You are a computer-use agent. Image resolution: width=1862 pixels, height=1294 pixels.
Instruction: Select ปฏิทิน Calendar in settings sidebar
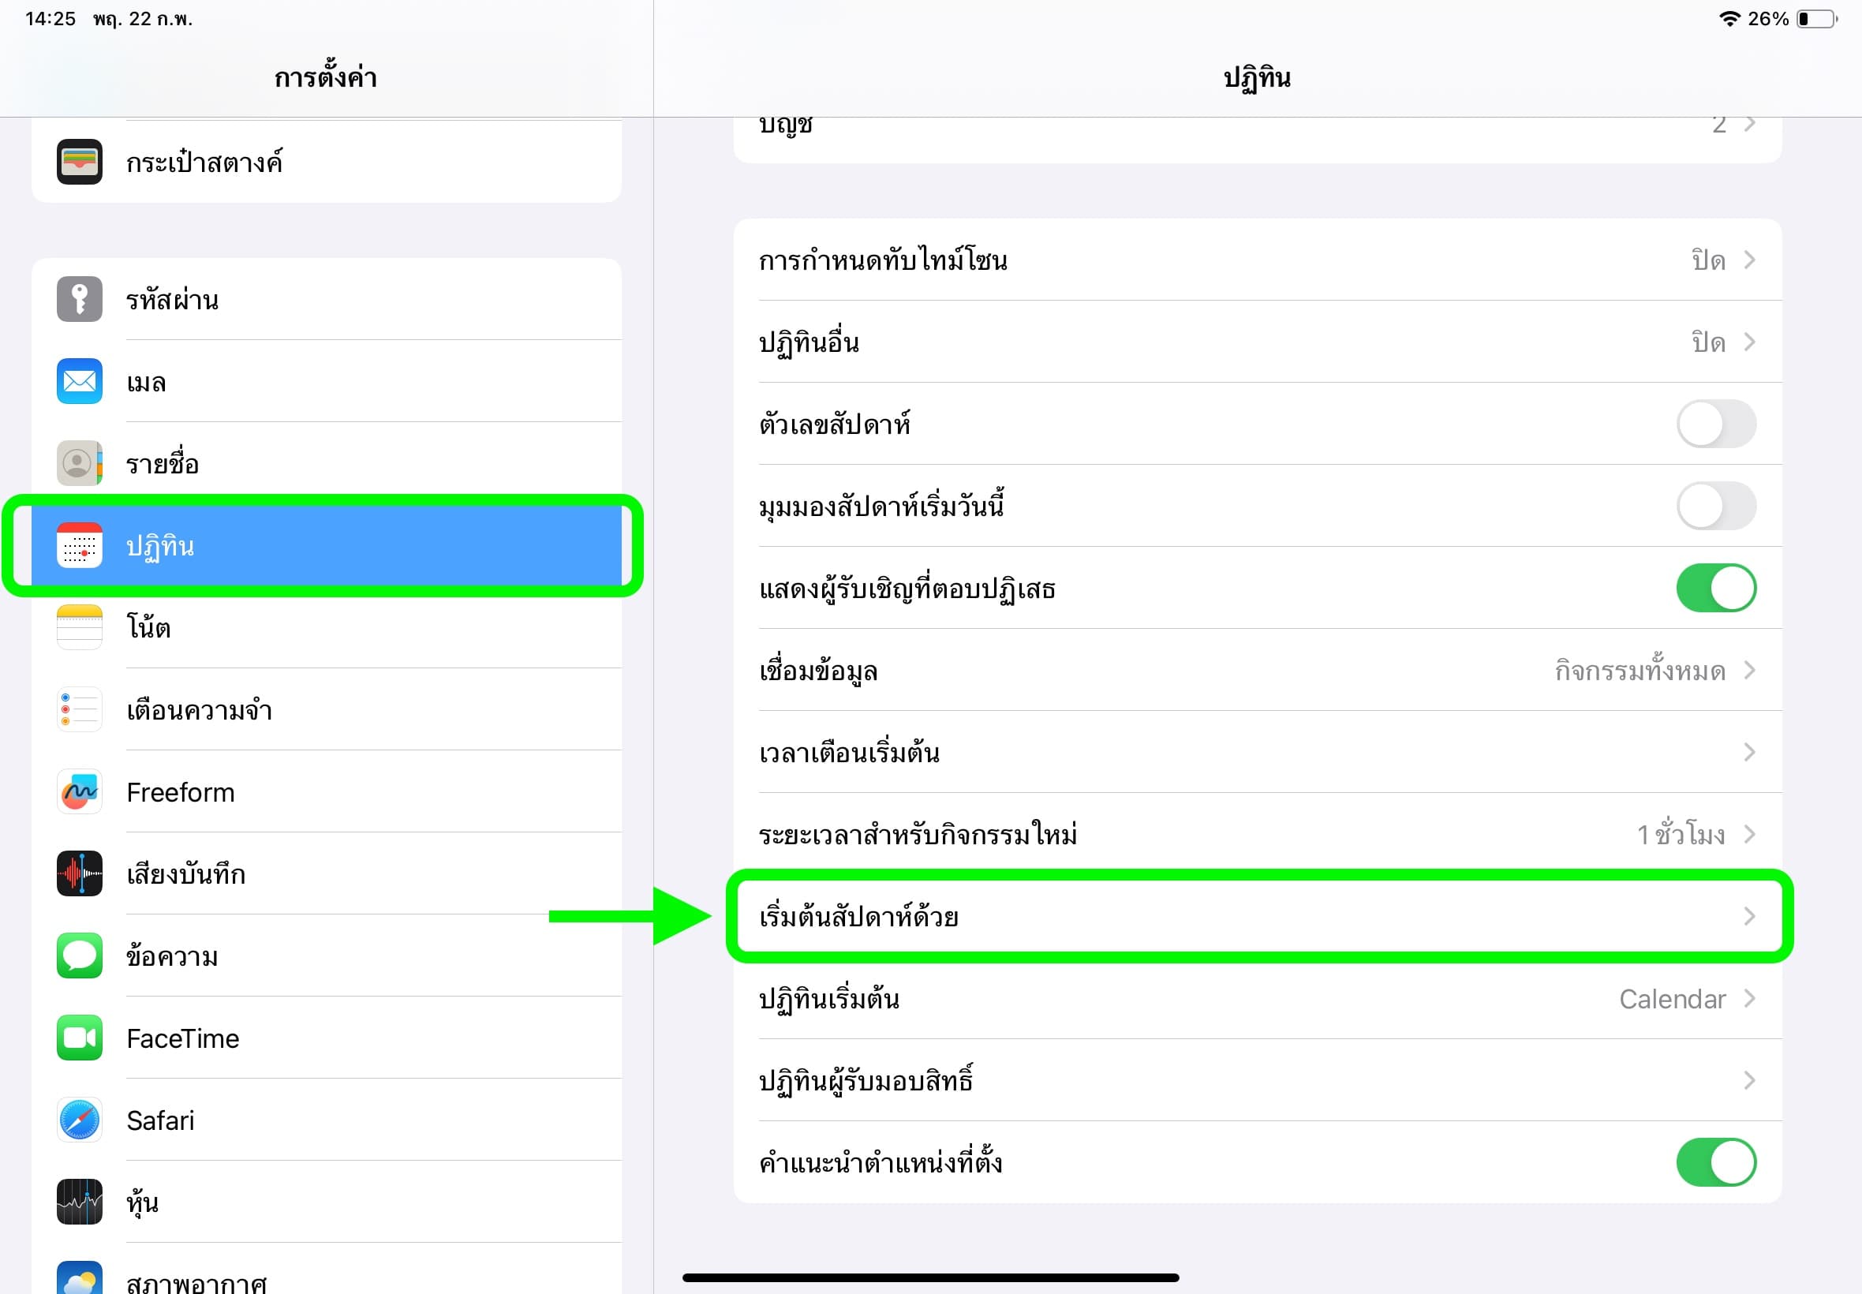324,546
